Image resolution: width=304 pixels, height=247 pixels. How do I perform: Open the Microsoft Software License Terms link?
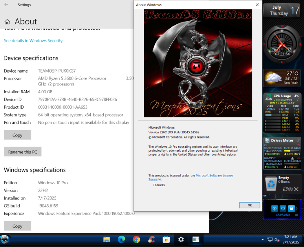tap(214, 176)
